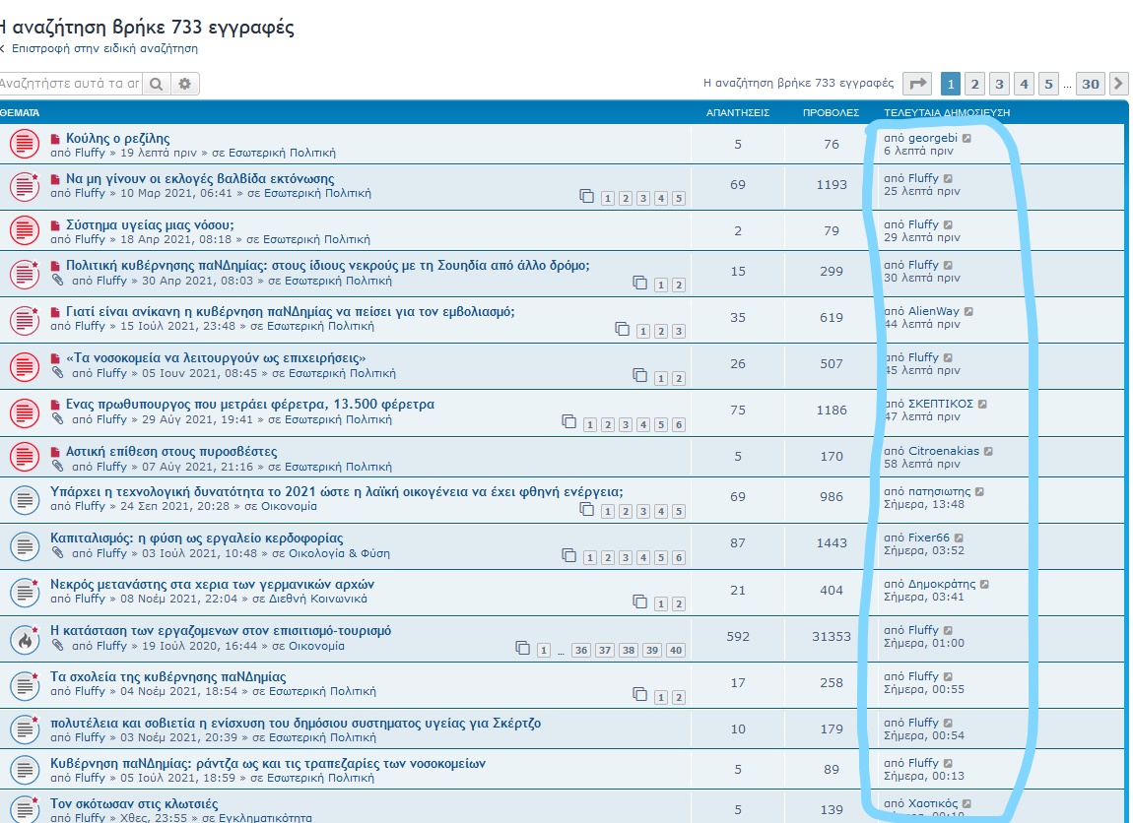This screenshot has height=823, width=1133.
Task: Click topic icon of Αστική επίθεση thread
Action: tap(24, 457)
